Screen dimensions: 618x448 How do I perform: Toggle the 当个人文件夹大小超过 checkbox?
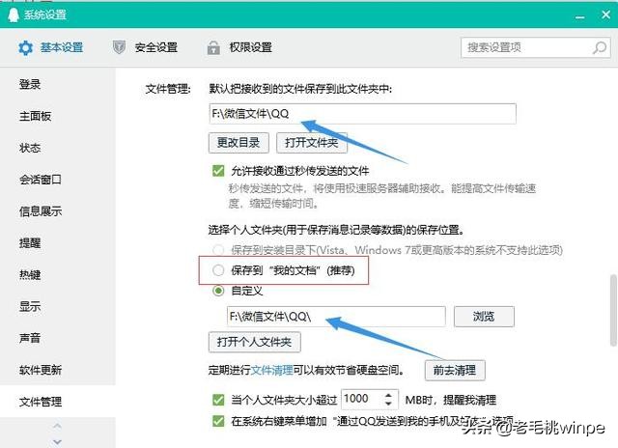218,400
